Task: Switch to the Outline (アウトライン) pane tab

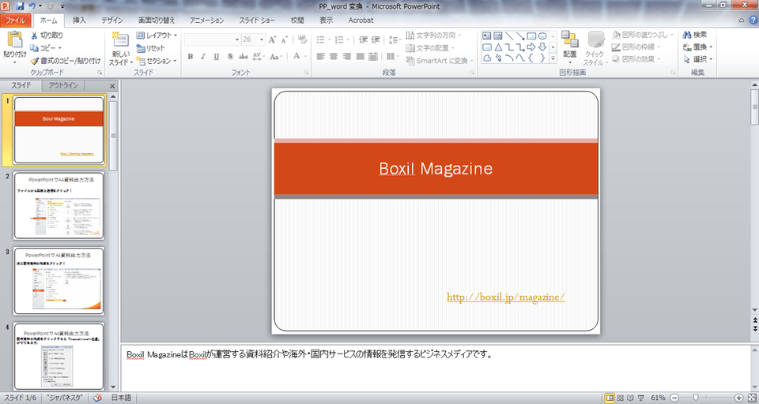Action: pos(63,85)
